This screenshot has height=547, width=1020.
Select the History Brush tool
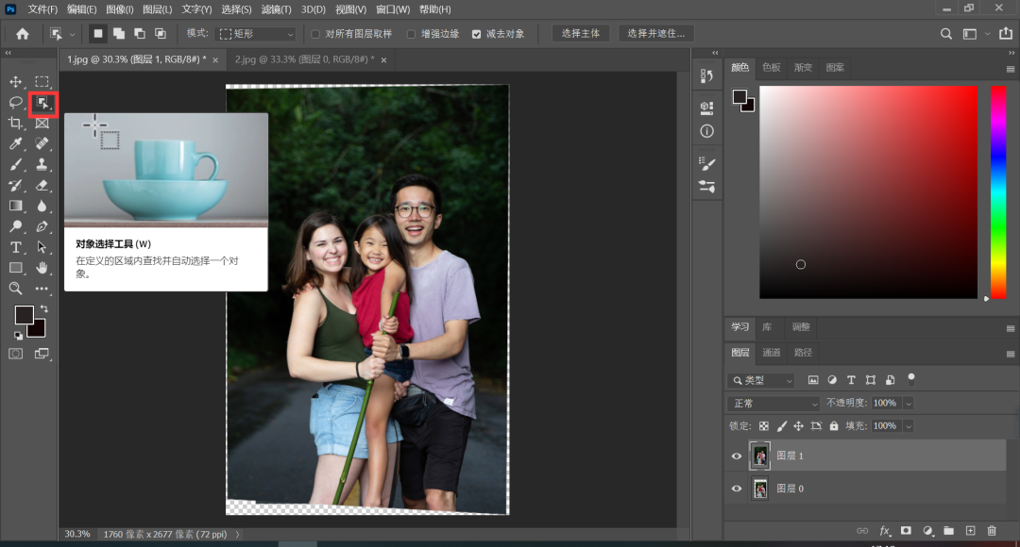16,185
